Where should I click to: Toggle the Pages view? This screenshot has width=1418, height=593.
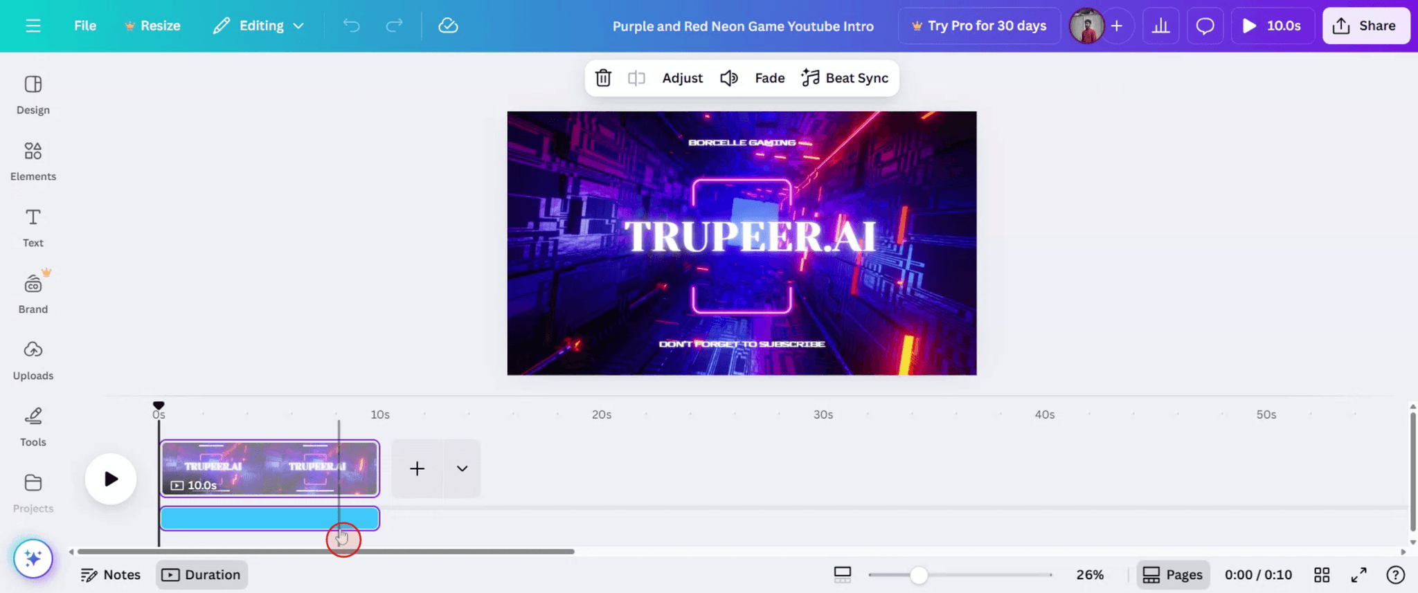tap(1173, 575)
